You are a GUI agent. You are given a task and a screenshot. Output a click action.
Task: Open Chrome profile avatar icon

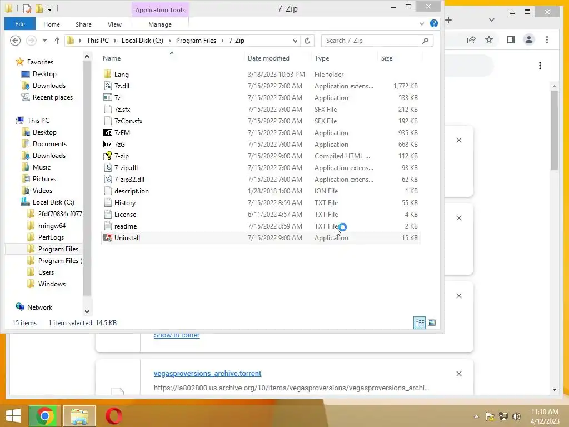pyautogui.click(x=529, y=39)
